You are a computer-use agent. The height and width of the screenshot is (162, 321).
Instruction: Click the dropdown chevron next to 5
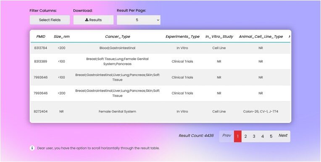coord(158,20)
